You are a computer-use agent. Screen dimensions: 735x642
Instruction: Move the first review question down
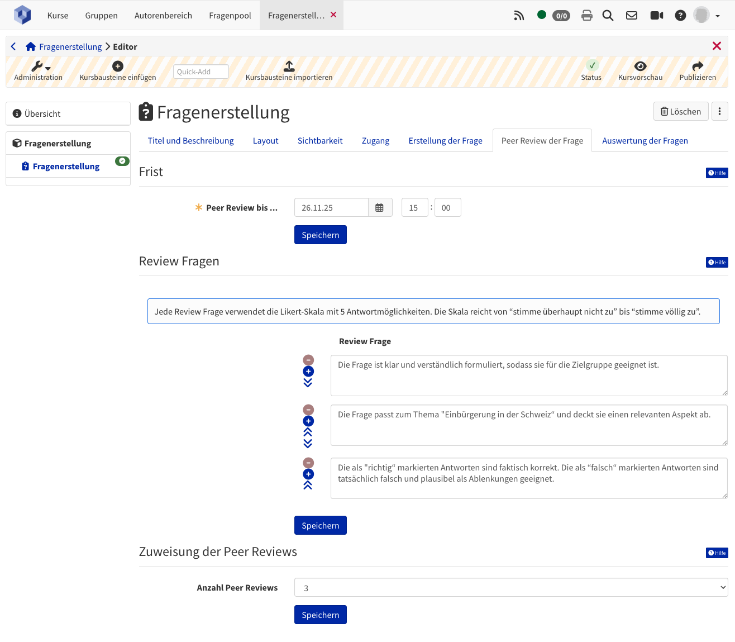tap(308, 383)
